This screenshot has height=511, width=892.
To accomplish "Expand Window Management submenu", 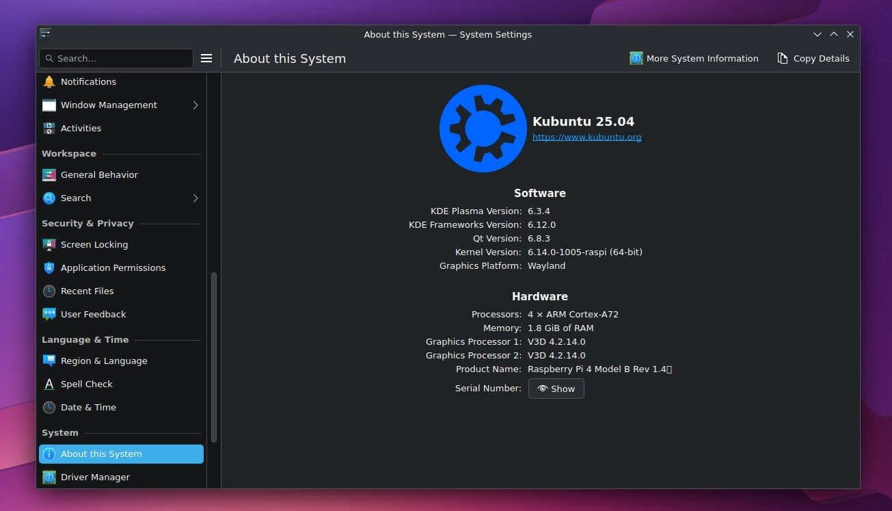I will (x=195, y=105).
